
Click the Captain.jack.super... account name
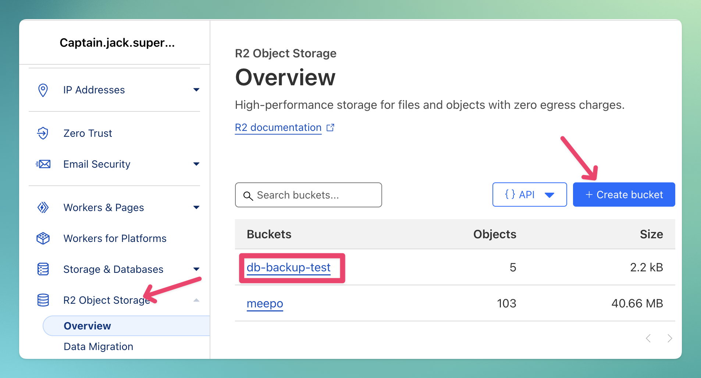click(117, 43)
